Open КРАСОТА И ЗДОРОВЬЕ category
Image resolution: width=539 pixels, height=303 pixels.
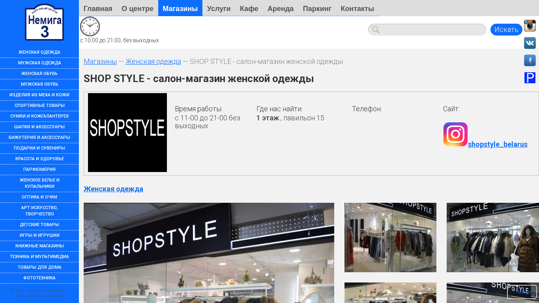point(39,159)
